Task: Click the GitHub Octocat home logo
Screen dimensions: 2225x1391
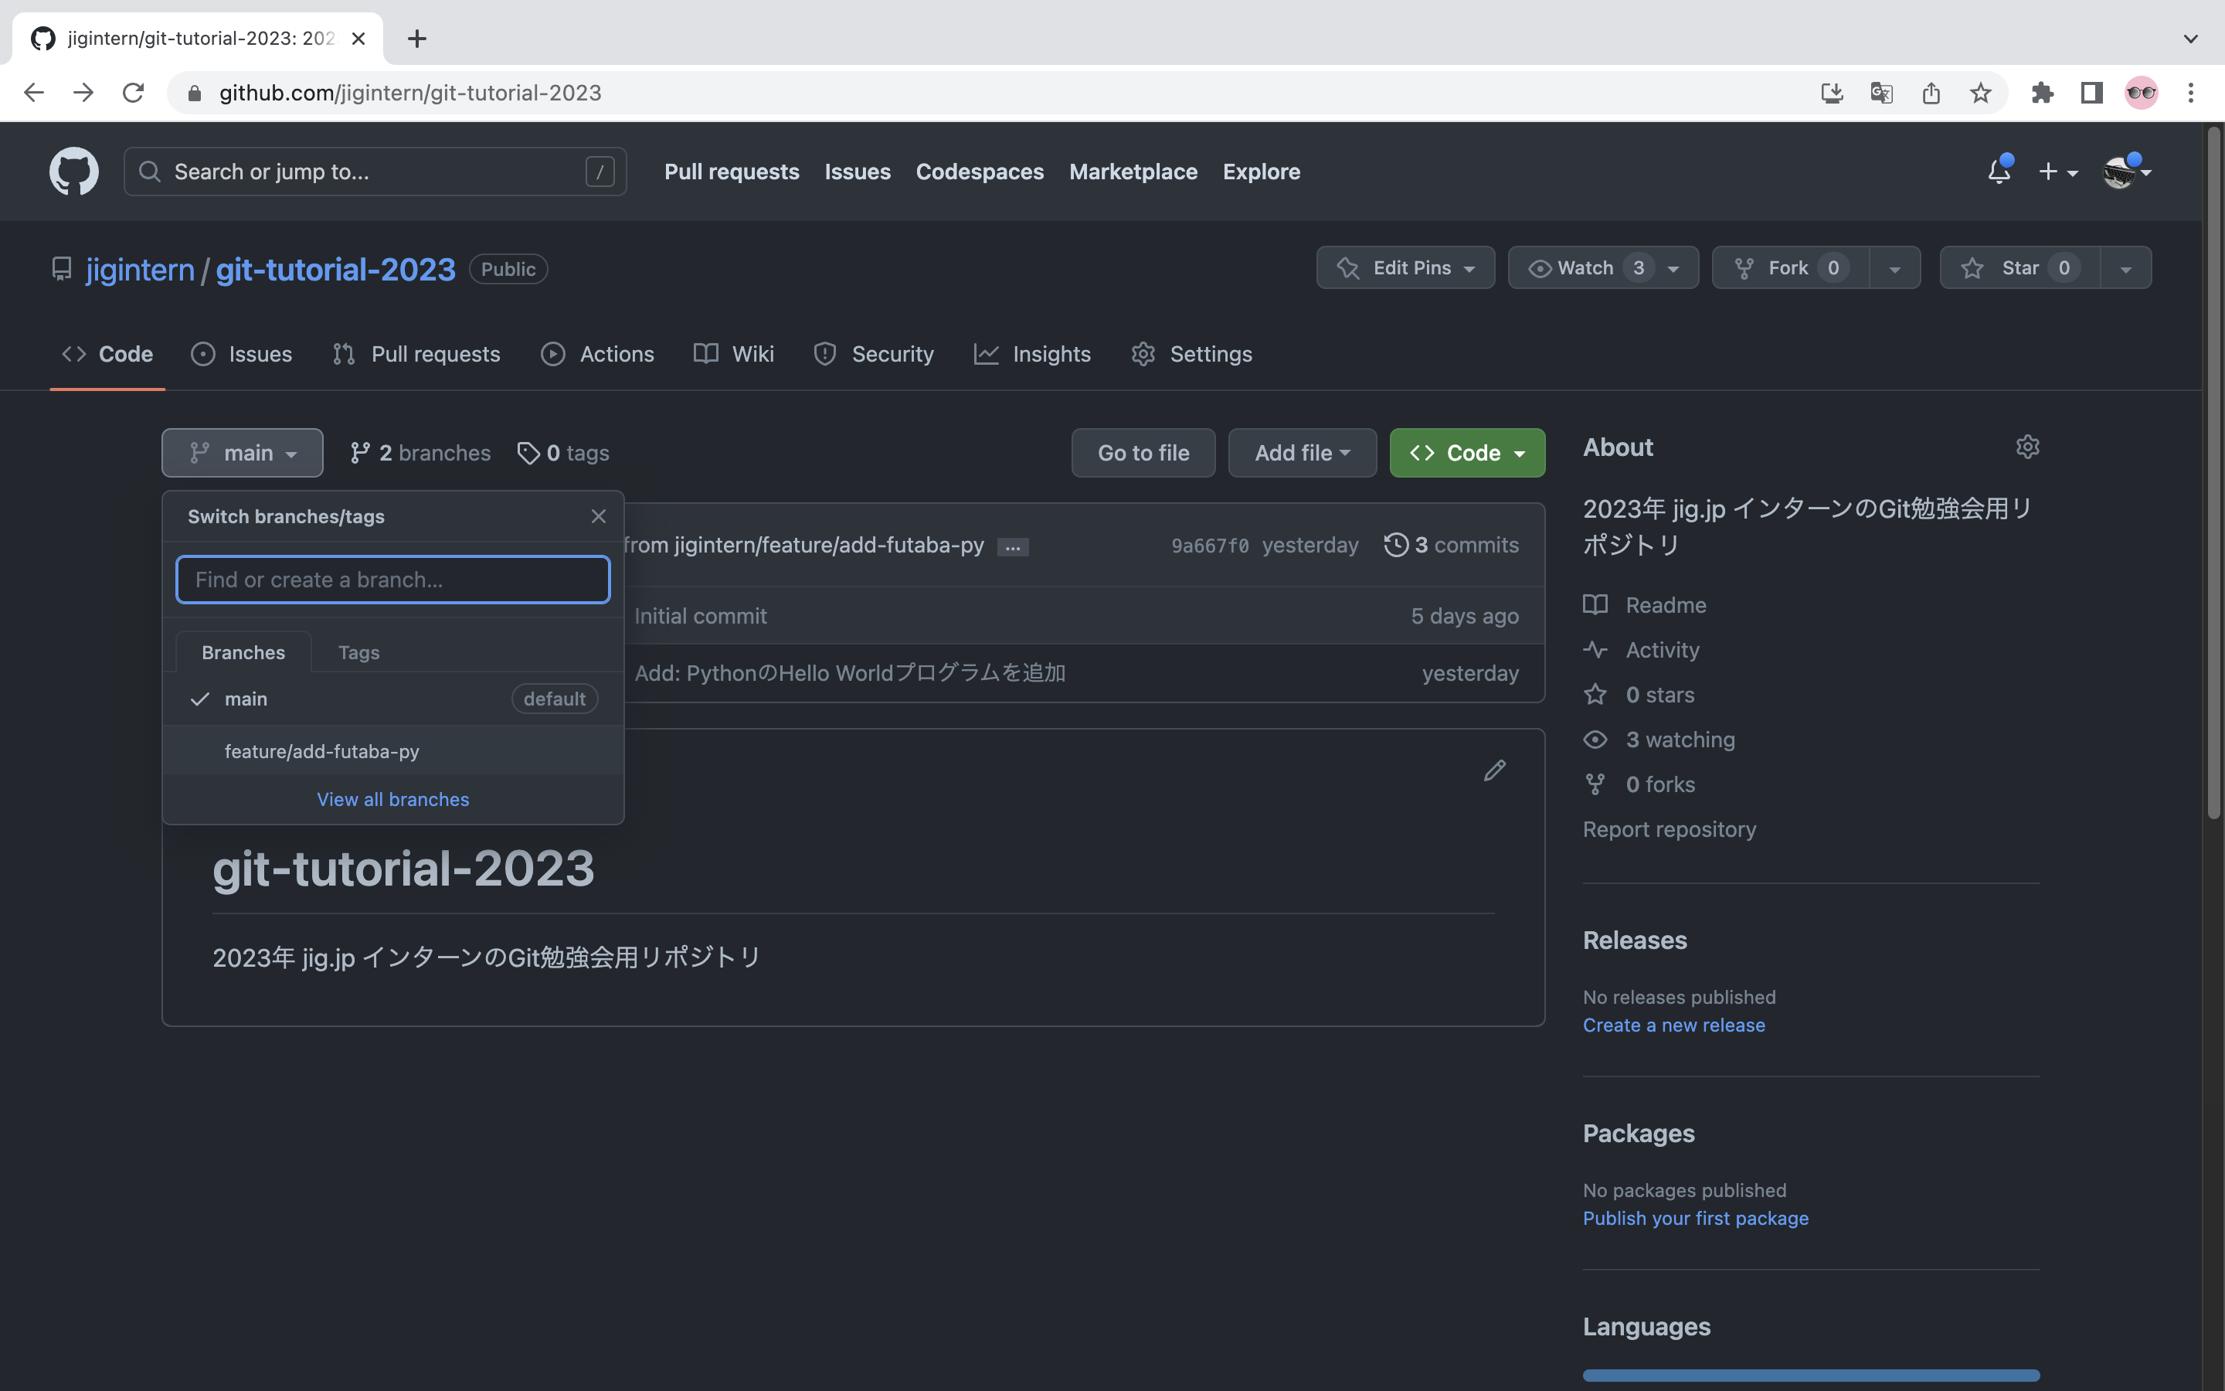Action: [73, 171]
